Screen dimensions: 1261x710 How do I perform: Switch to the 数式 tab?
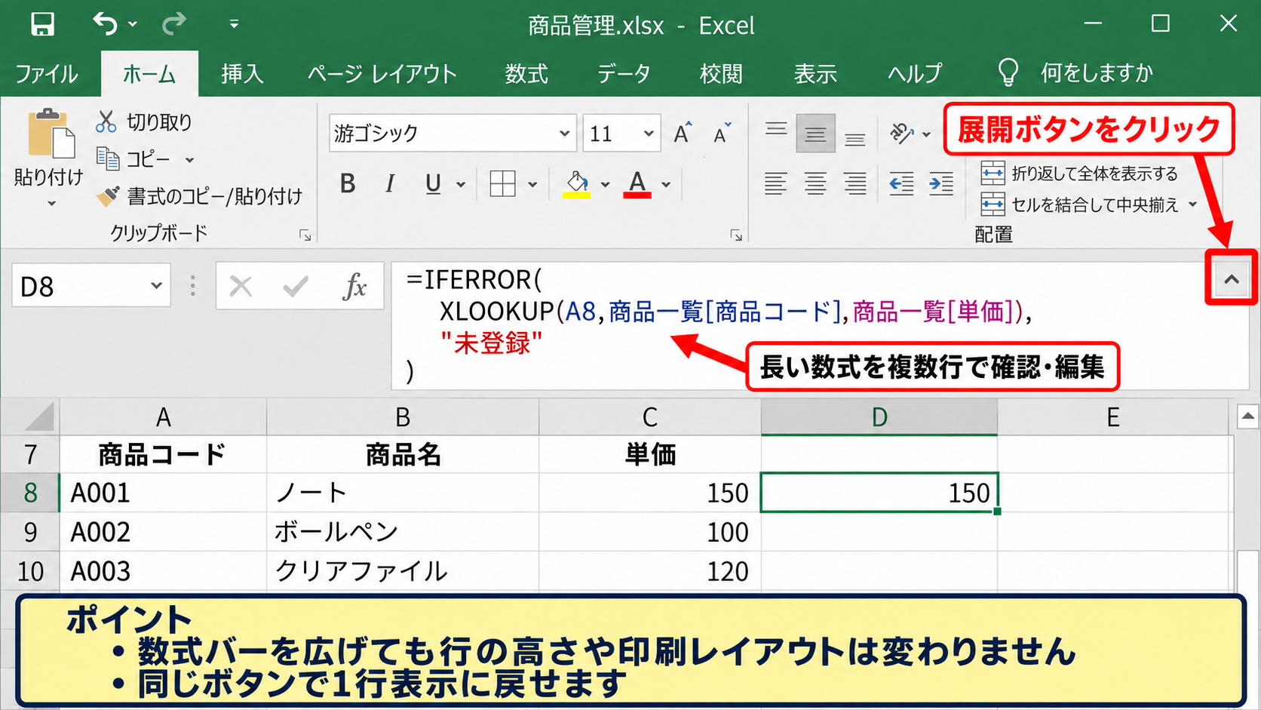point(526,74)
